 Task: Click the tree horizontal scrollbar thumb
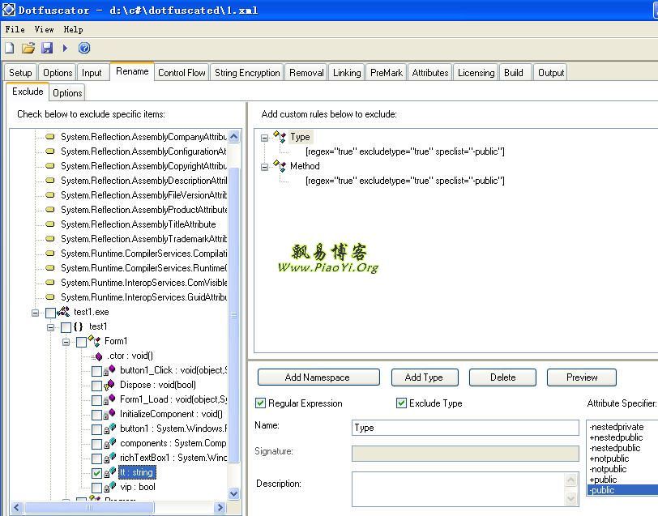(89, 508)
